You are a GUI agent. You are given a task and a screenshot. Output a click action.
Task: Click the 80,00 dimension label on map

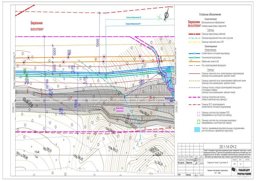(47, 85)
